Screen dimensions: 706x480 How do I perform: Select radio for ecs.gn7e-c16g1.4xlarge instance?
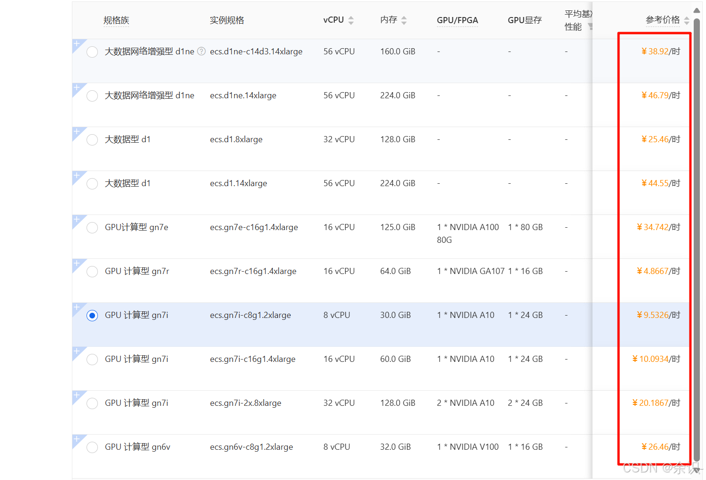coord(92,228)
